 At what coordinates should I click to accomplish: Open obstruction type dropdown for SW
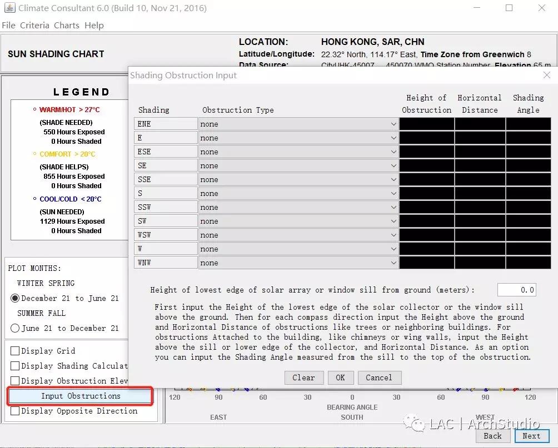298,221
